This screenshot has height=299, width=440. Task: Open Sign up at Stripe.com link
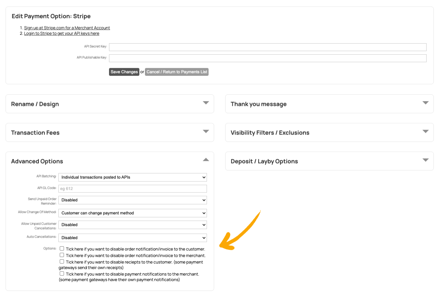point(67,28)
